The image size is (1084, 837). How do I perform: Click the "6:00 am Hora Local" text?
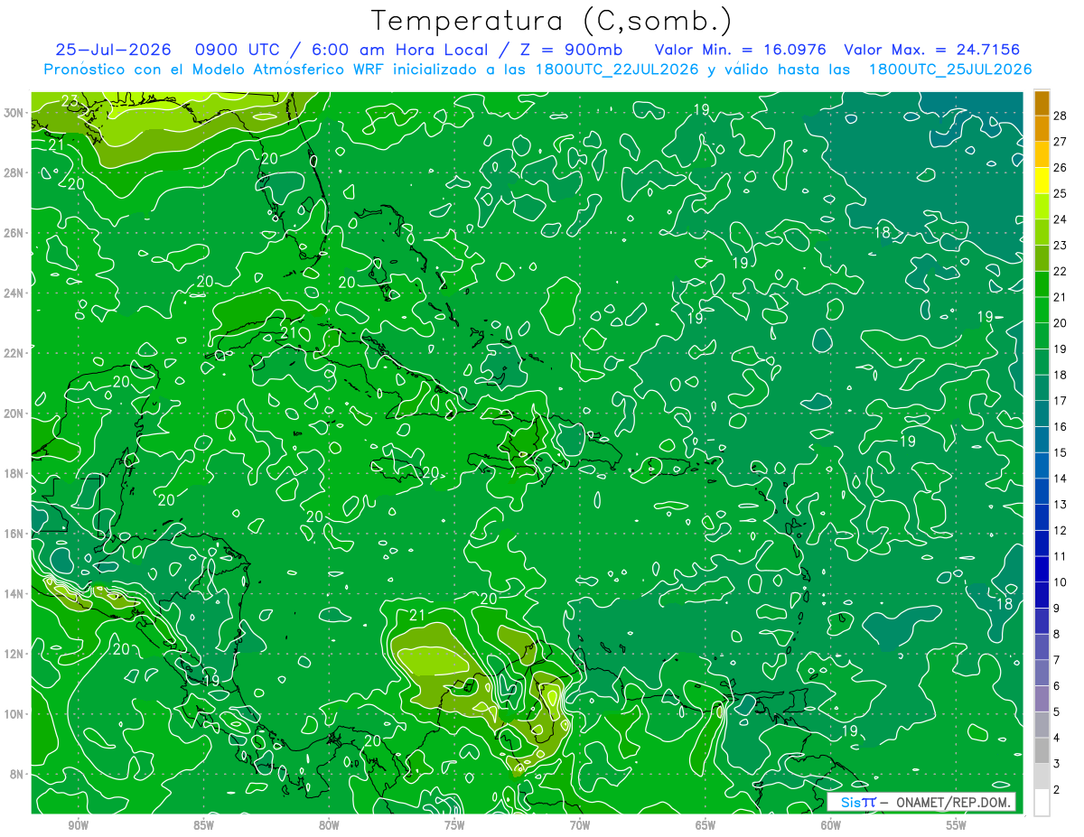(x=401, y=50)
